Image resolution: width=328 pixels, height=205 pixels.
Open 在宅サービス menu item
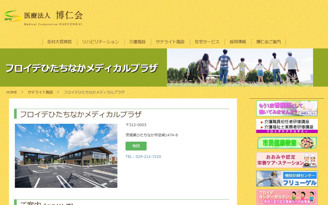click(x=207, y=42)
